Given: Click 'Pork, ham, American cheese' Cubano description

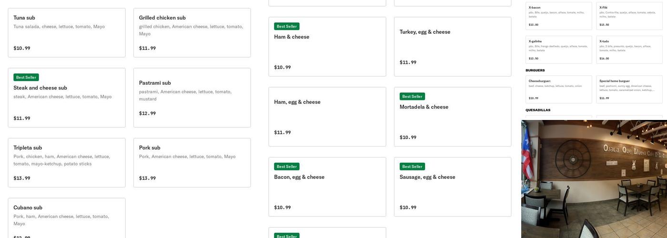Looking at the screenshot, I should [x=61, y=220].
